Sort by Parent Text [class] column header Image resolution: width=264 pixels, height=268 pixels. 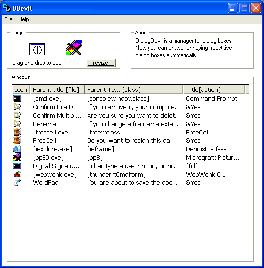coord(134,89)
